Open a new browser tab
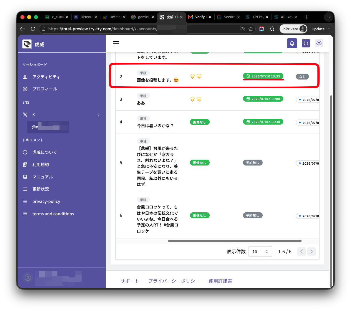The width and height of the screenshot is (351, 311). [306, 17]
